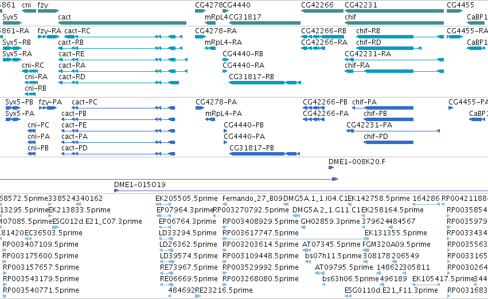The height and width of the screenshot is (299, 488).
Task: Open the mRpL4-RA transcript label
Action: pos(224,42)
